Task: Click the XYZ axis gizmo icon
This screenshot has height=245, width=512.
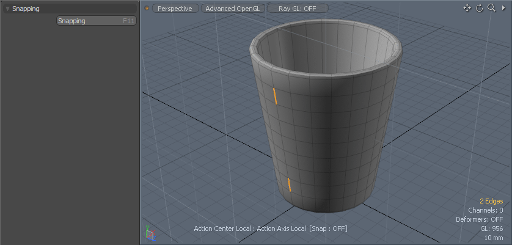Action: pos(150,233)
